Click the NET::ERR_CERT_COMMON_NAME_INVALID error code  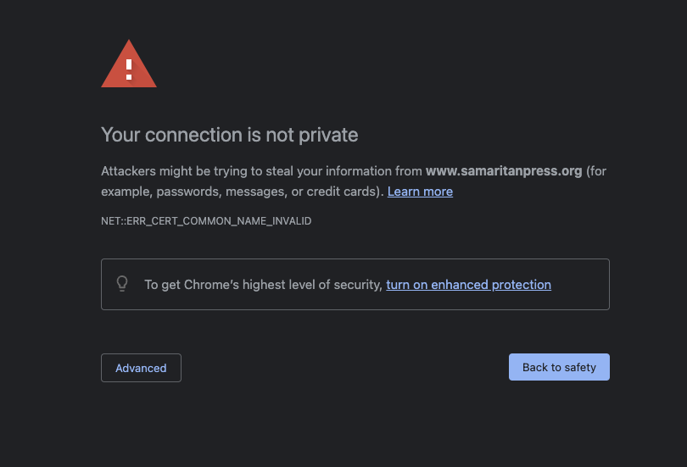pyautogui.click(x=206, y=221)
